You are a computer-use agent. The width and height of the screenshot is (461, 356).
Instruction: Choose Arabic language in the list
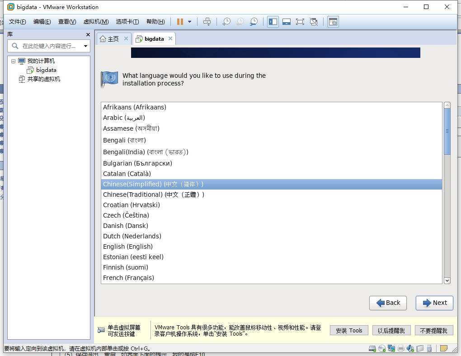[x=271, y=118]
